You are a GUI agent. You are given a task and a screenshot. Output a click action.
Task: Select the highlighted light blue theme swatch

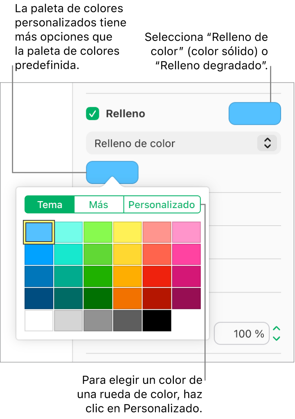pos(38,232)
